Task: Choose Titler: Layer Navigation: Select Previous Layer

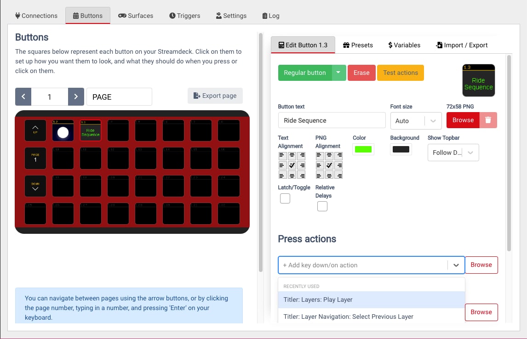Action: click(x=372, y=316)
